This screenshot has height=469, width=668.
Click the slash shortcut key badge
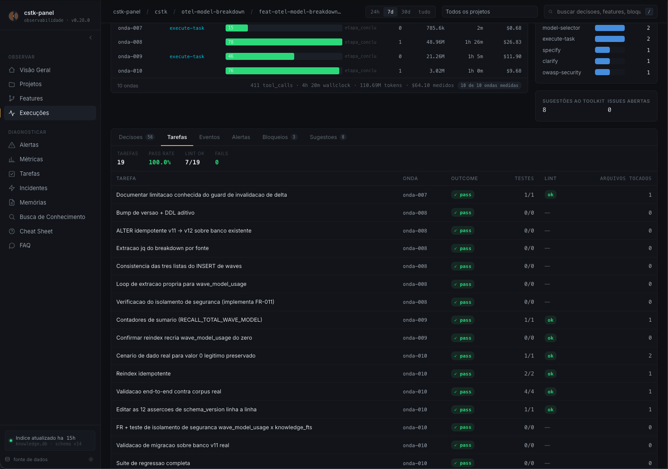tap(649, 12)
